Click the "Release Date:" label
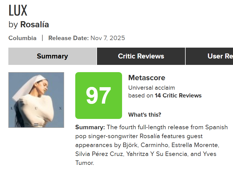Image resolution: width=233 pixels, height=171 pixels. click(x=69, y=38)
